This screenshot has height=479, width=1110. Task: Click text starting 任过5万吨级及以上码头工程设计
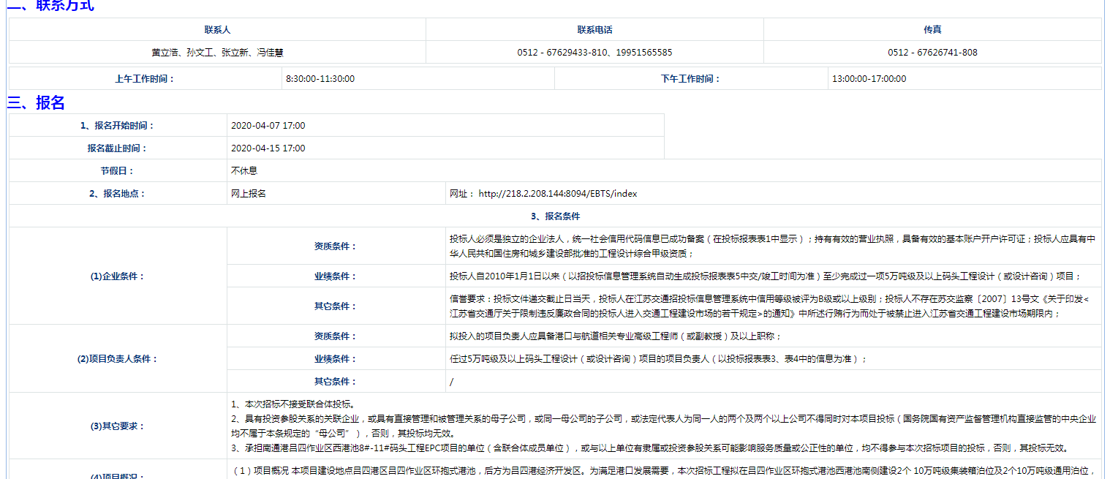click(658, 359)
